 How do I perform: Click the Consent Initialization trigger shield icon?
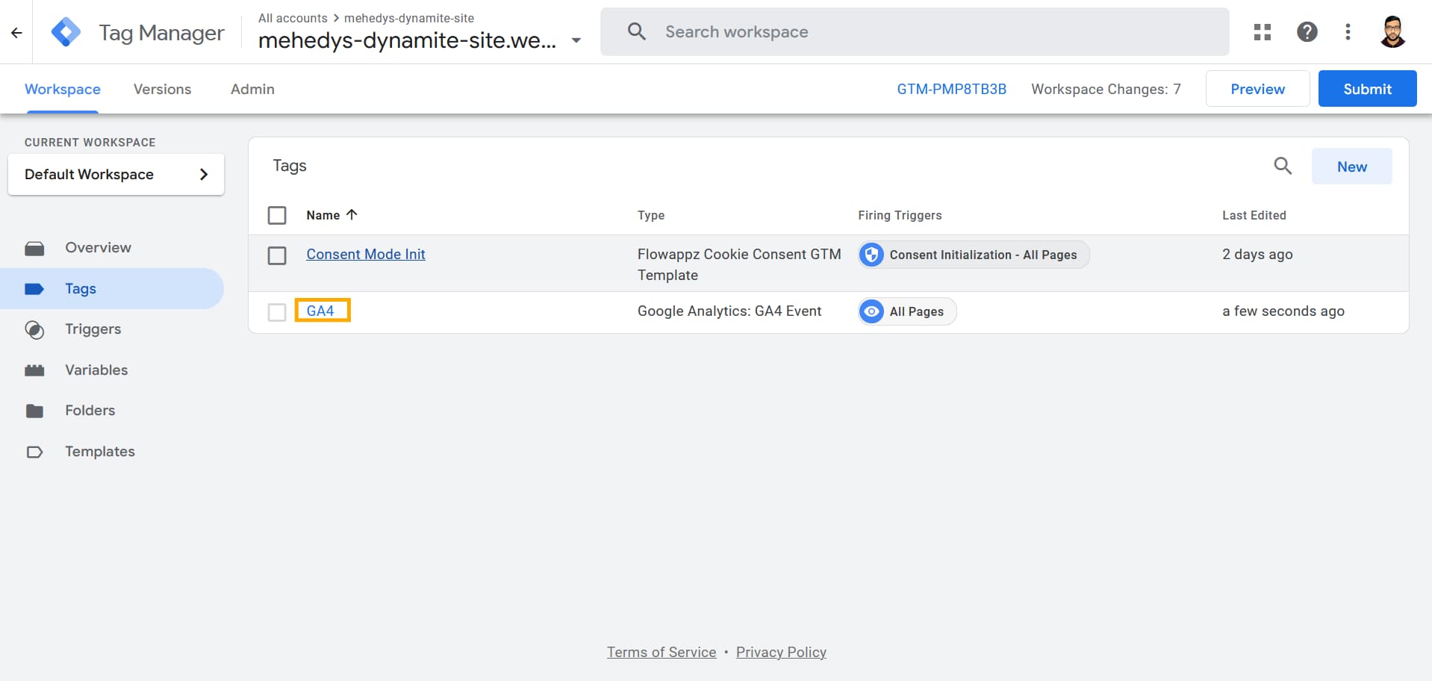click(x=871, y=255)
